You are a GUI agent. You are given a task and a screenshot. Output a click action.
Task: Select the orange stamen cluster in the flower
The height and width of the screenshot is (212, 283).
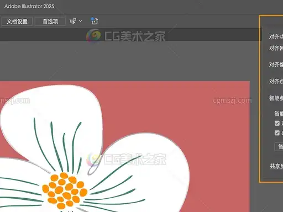(x=65, y=190)
